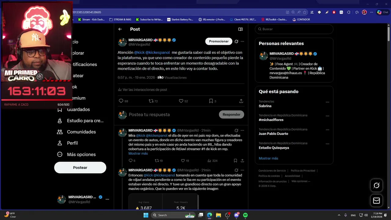
Task: Open the Windows Start menu
Action: (x=146, y=215)
